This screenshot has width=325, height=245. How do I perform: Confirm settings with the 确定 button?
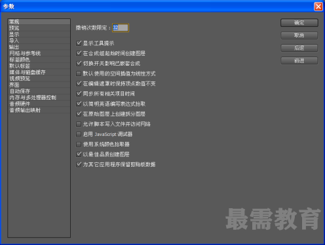click(x=299, y=22)
